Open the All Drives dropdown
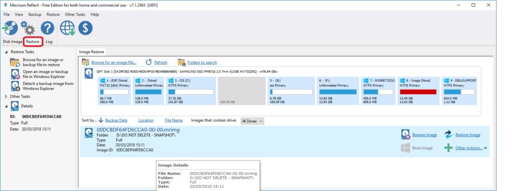 252,121
